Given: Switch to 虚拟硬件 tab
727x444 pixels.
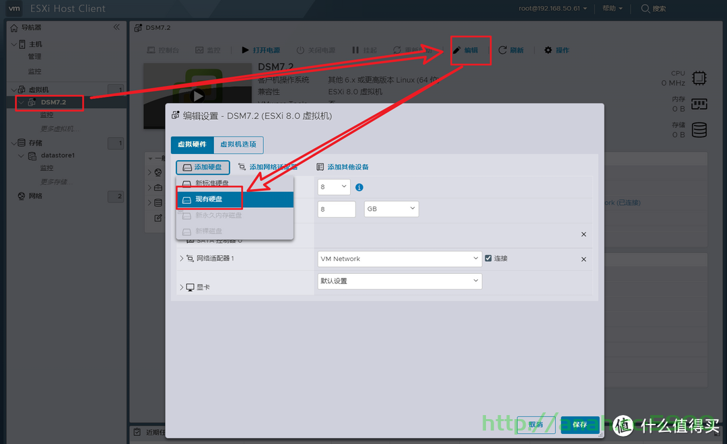Looking at the screenshot, I should 193,145.
